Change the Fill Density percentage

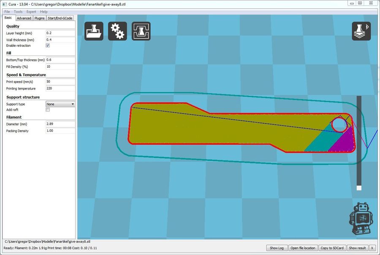(x=59, y=66)
